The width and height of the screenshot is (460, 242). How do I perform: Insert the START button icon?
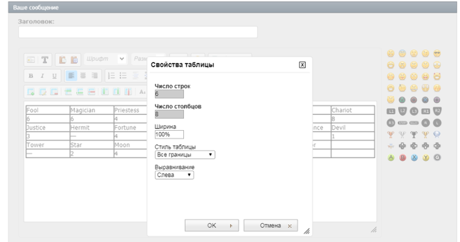click(x=402, y=123)
